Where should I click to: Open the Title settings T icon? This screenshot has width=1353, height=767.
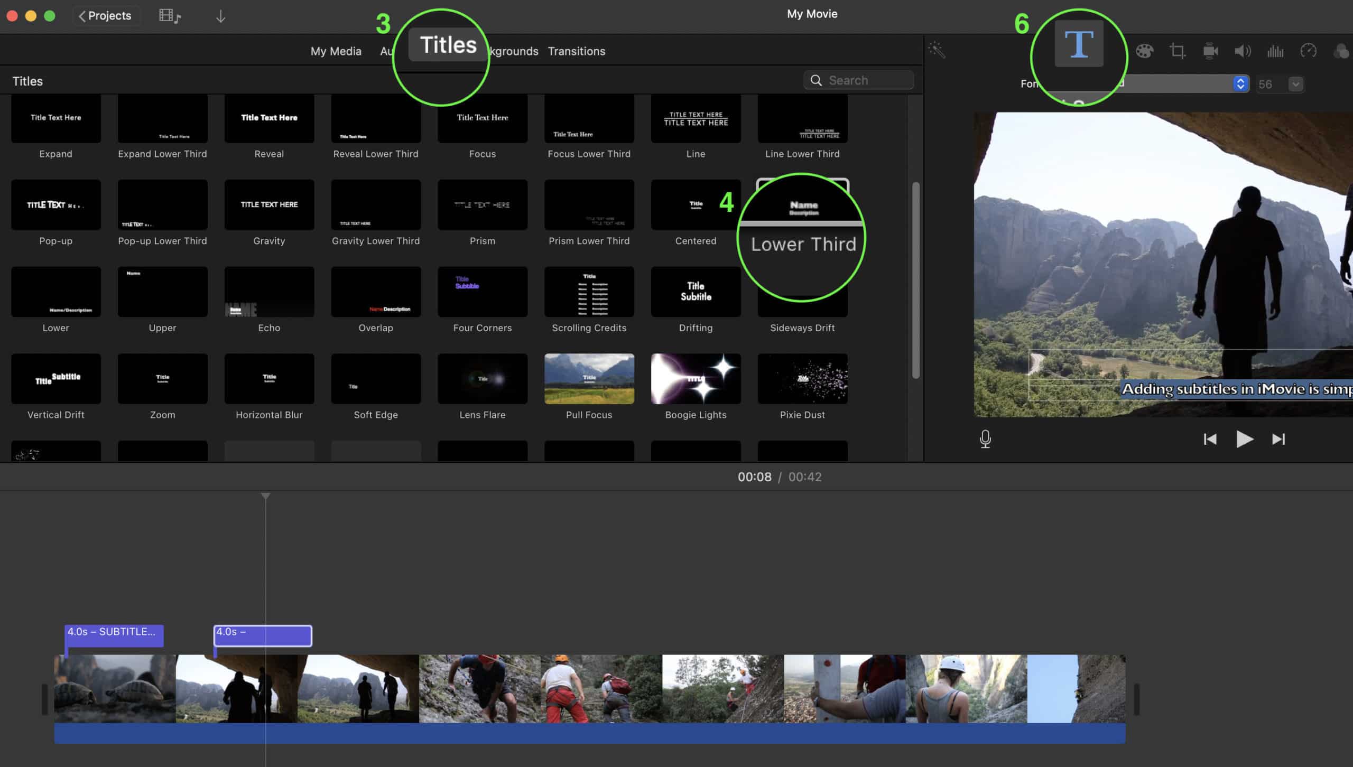coord(1079,44)
